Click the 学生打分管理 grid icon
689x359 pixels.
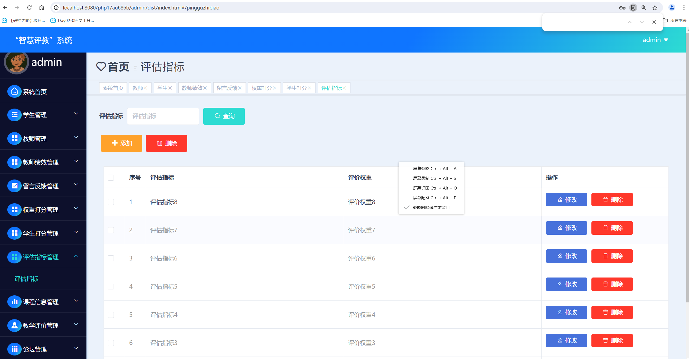tap(14, 233)
